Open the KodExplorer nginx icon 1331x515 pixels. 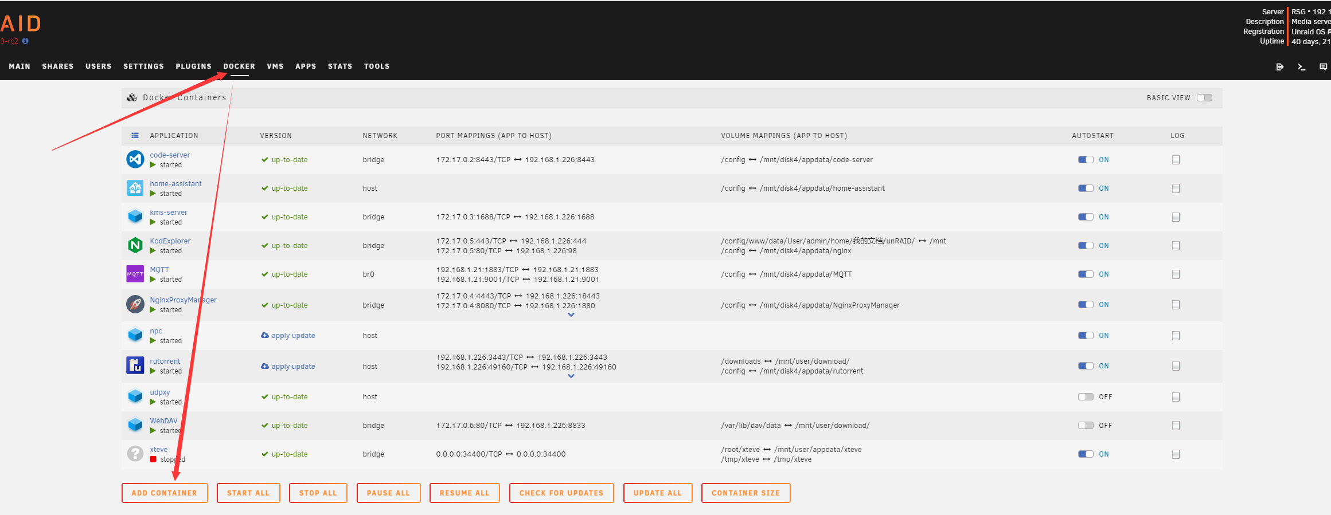[x=135, y=245]
